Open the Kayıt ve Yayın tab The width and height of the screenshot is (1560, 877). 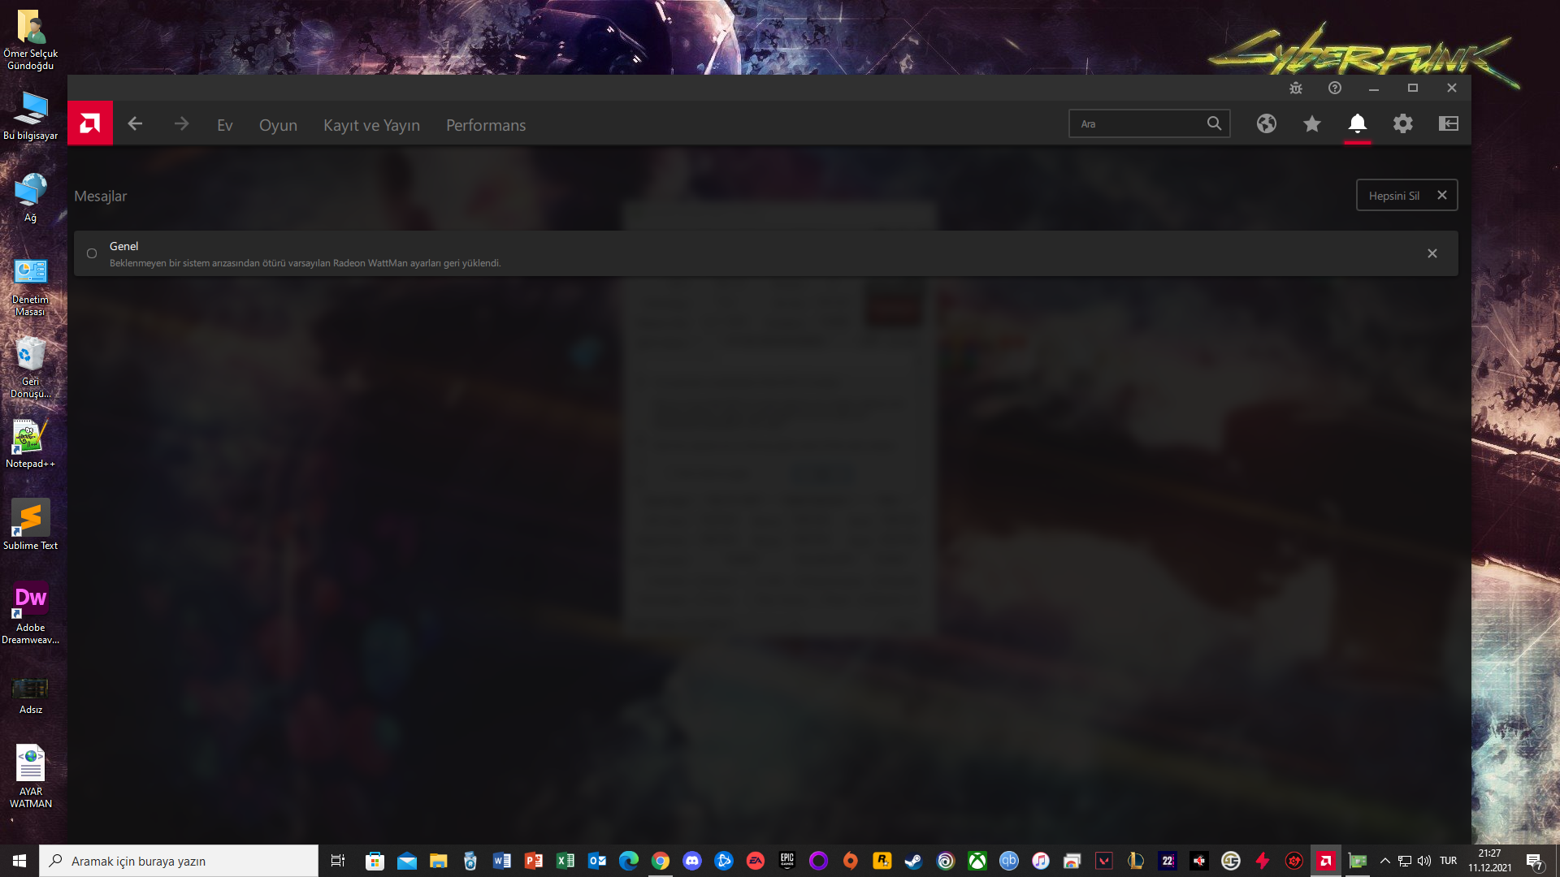[x=371, y=125]
